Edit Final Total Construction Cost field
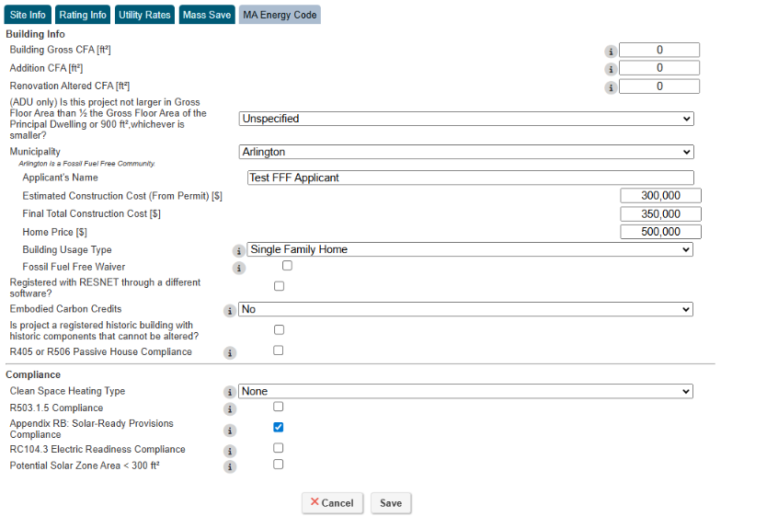This screenshot has height=517, width=778. pyautogui.click(x=660, y=213)
